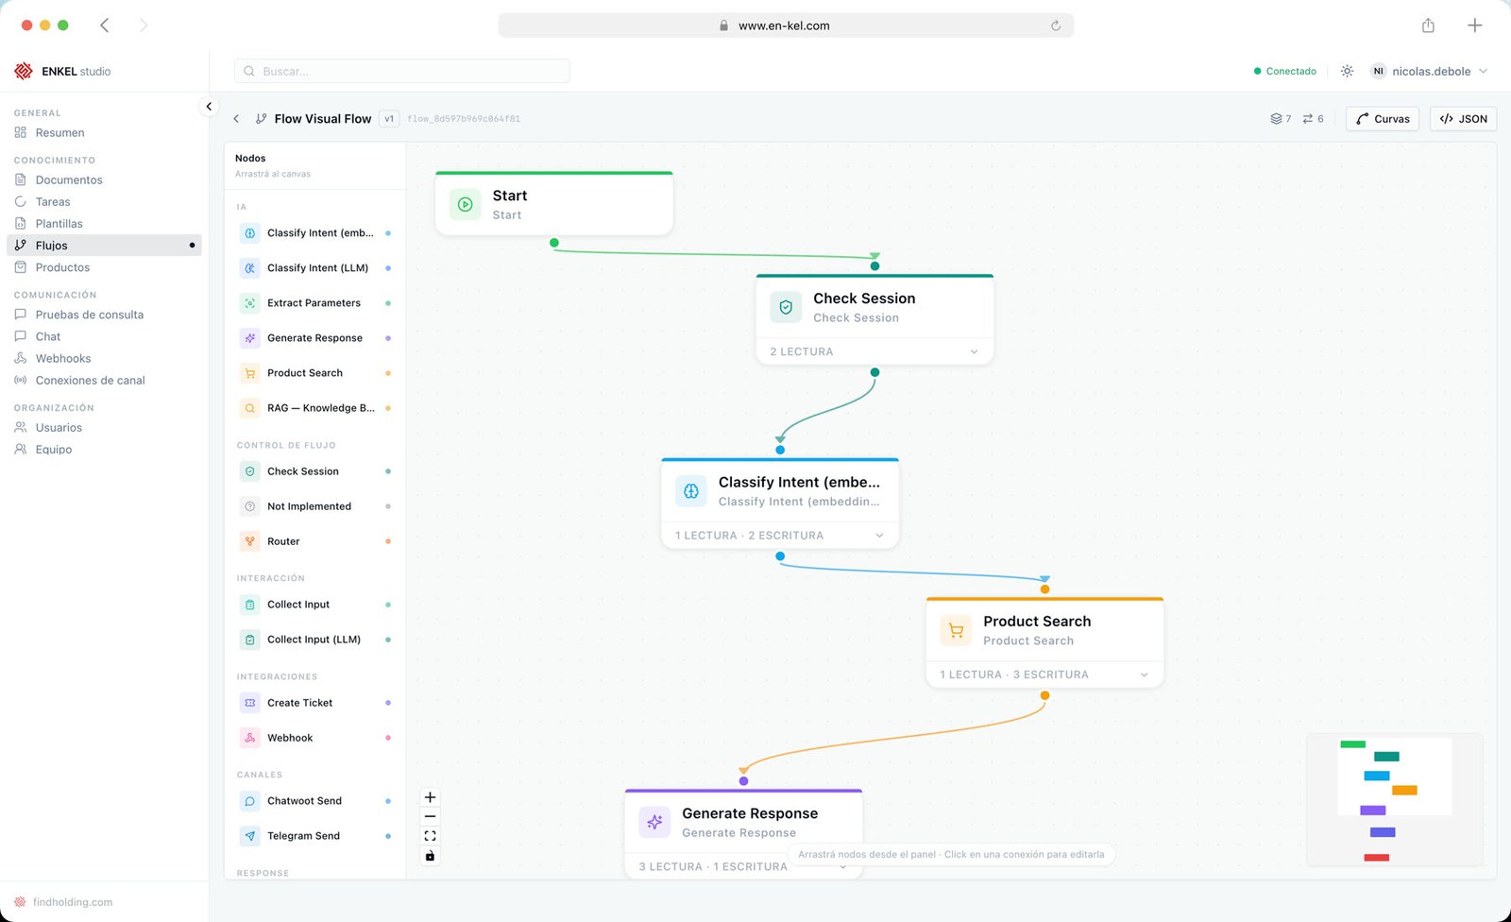Select the Create Ticket node icon
Image resolution: width=1511 pixels, height=922 pixels.
click(x=249, y=702)
